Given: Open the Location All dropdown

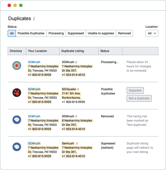Looking at the screenshot, I should pos(152,34).
